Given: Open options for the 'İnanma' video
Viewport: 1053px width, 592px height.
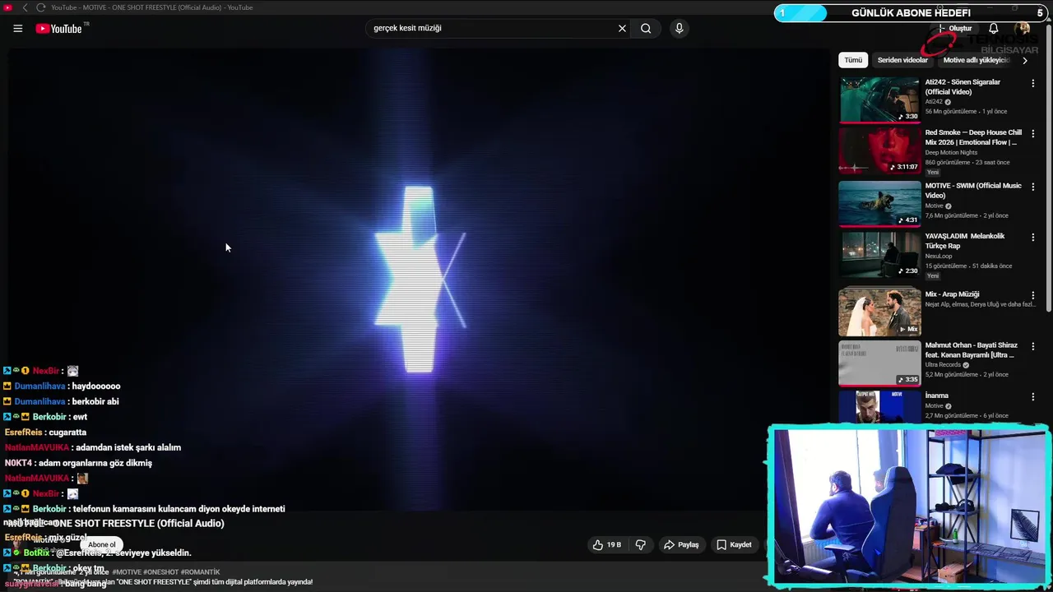Looking at the screenshot, I should point(1033,396).
